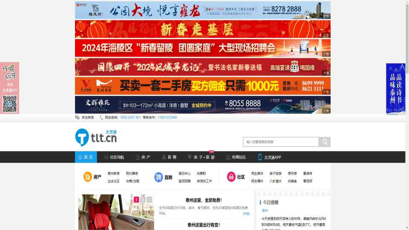Click the 吃喝玩乐 left floating ad
Screen dimensions: 409x230
tap(10, 88)
